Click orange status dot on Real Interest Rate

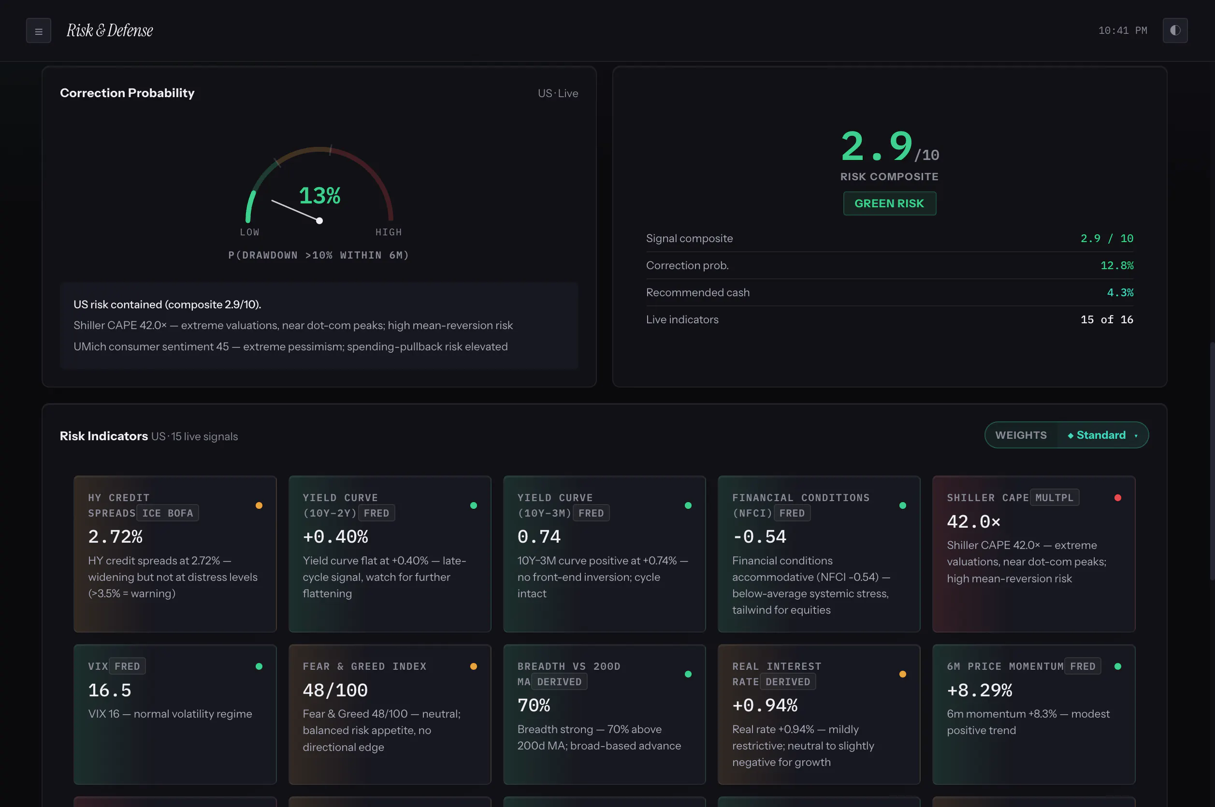(903, 674)
